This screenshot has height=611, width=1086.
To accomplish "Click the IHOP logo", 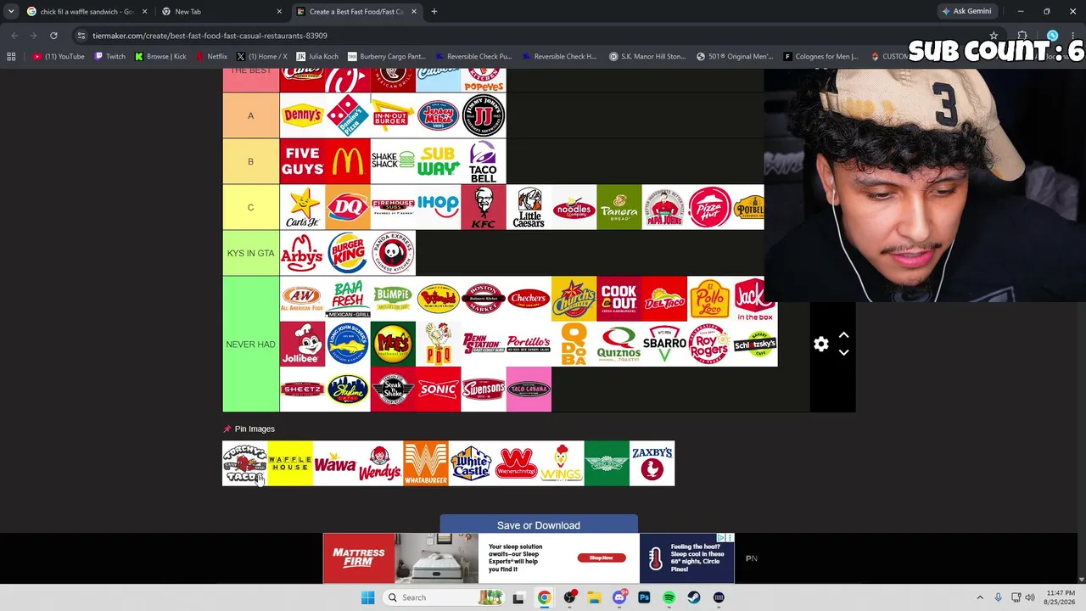I will 438,207.
